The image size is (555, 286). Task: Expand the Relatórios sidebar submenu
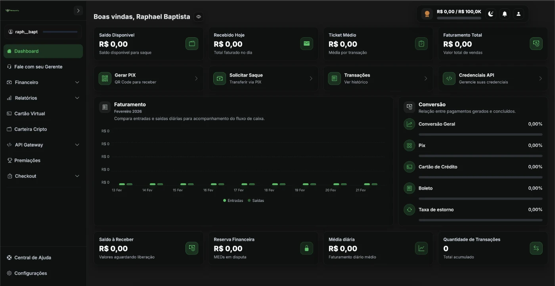(77, 98)
